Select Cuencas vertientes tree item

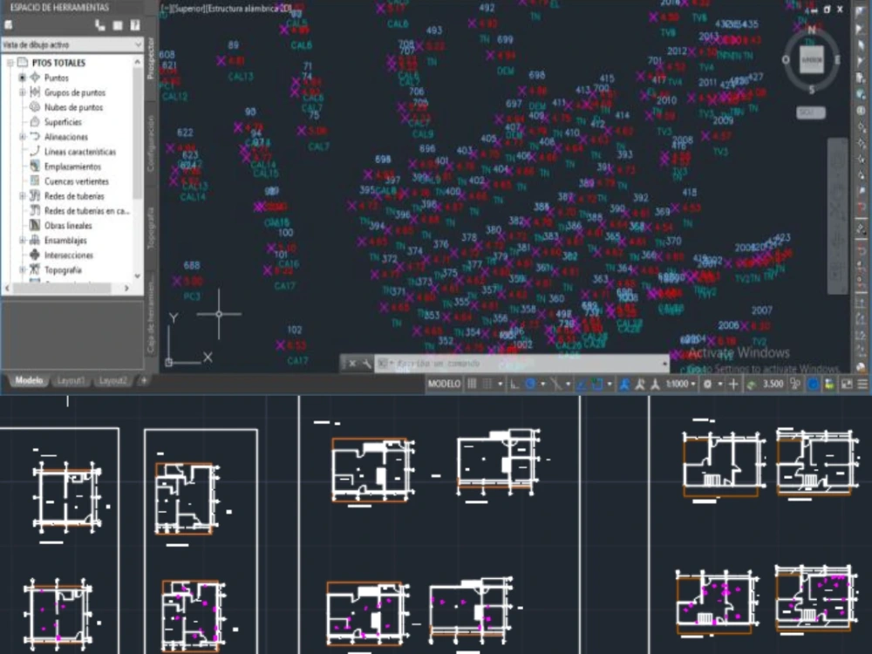point(76,181)
